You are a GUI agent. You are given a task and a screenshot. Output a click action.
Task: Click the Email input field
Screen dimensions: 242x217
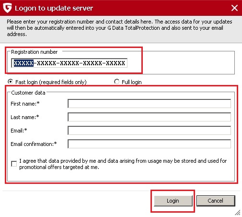point(149,131)
